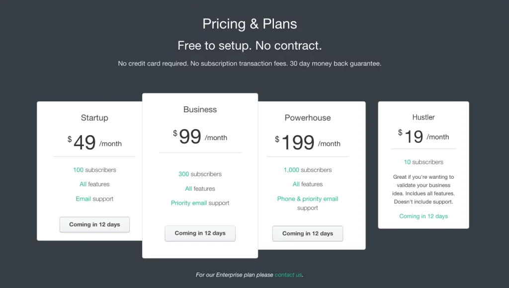This screenshot has width=509, height=288.
Task: Click the $199 /month price
Action: [x=307, y=143]
